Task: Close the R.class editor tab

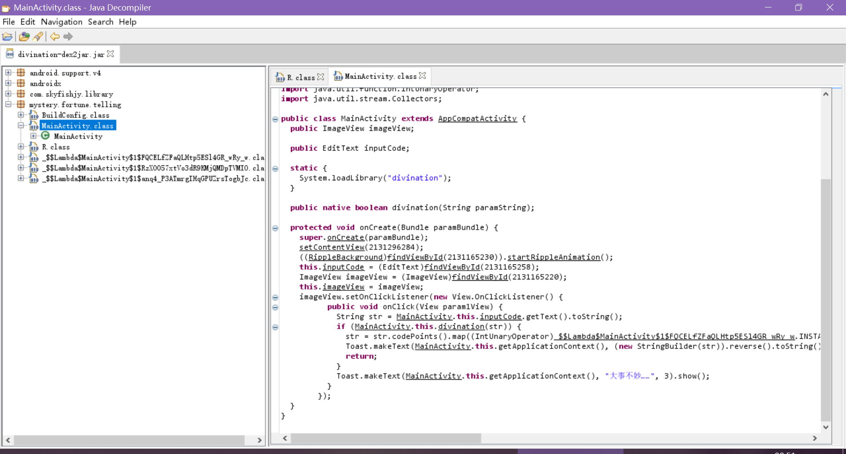Action: (x=321, y=77)
